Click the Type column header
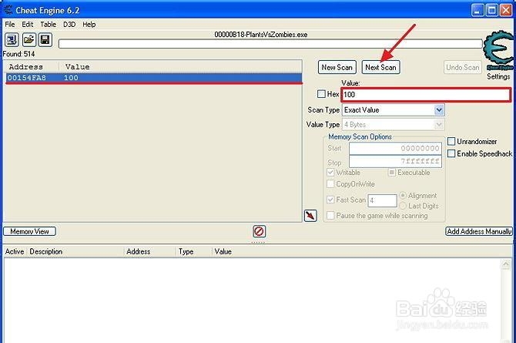This screenshot has height=343, width=516. coord(186,251)
